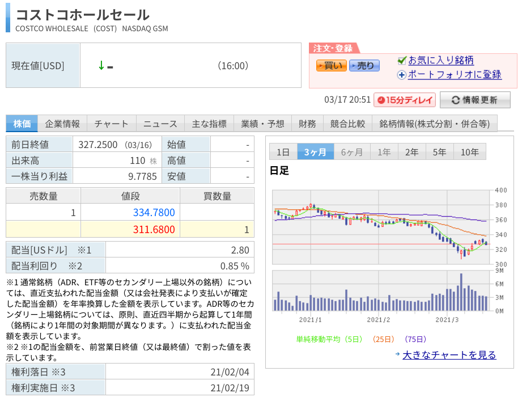Screen dimensions: 522x397
Task: Click ex-rights date 21/02/04
Action: 230,372
